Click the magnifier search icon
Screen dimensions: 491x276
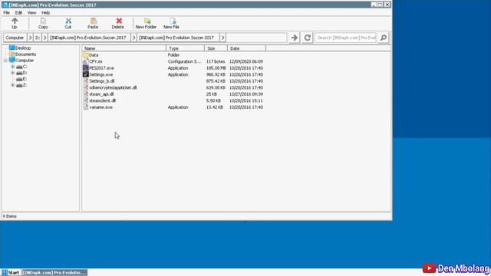(x=384, y=38)
